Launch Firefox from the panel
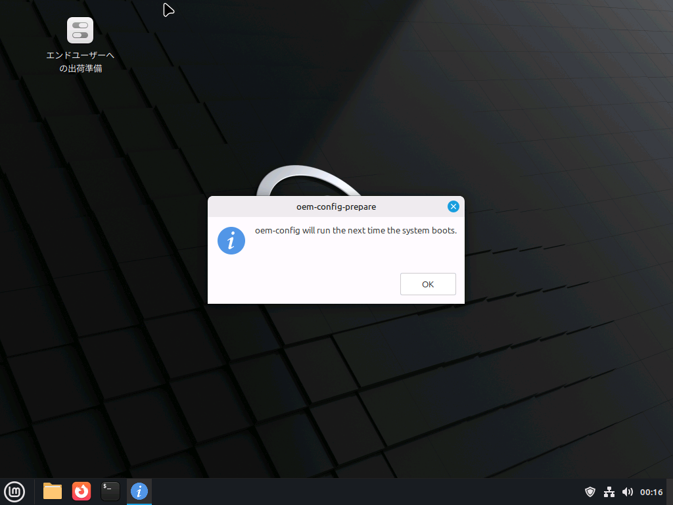 [x=81, y=491]
